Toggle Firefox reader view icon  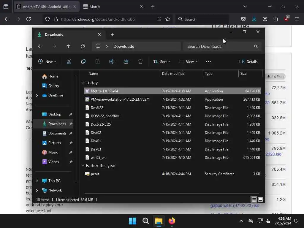coord(159,19)
